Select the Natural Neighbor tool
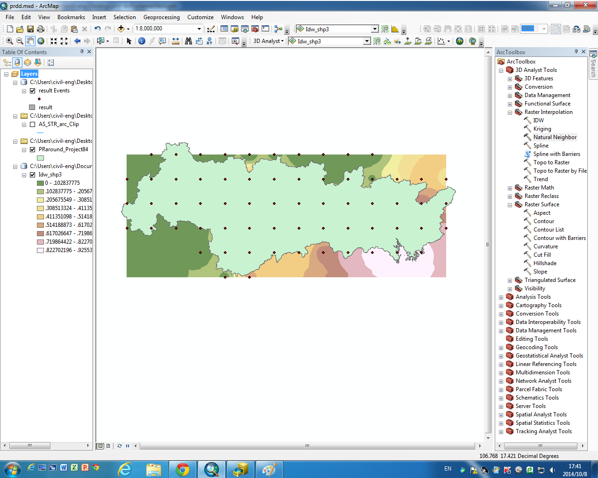This screenshot has width=598, height=478. click(x=555, y=137)
